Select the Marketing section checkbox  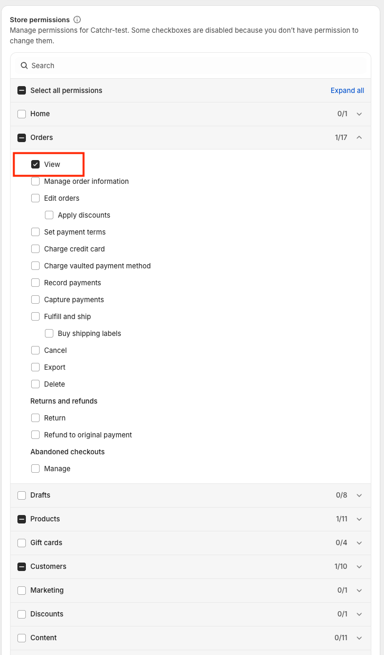pyautogui.click(x=22, y=590)
